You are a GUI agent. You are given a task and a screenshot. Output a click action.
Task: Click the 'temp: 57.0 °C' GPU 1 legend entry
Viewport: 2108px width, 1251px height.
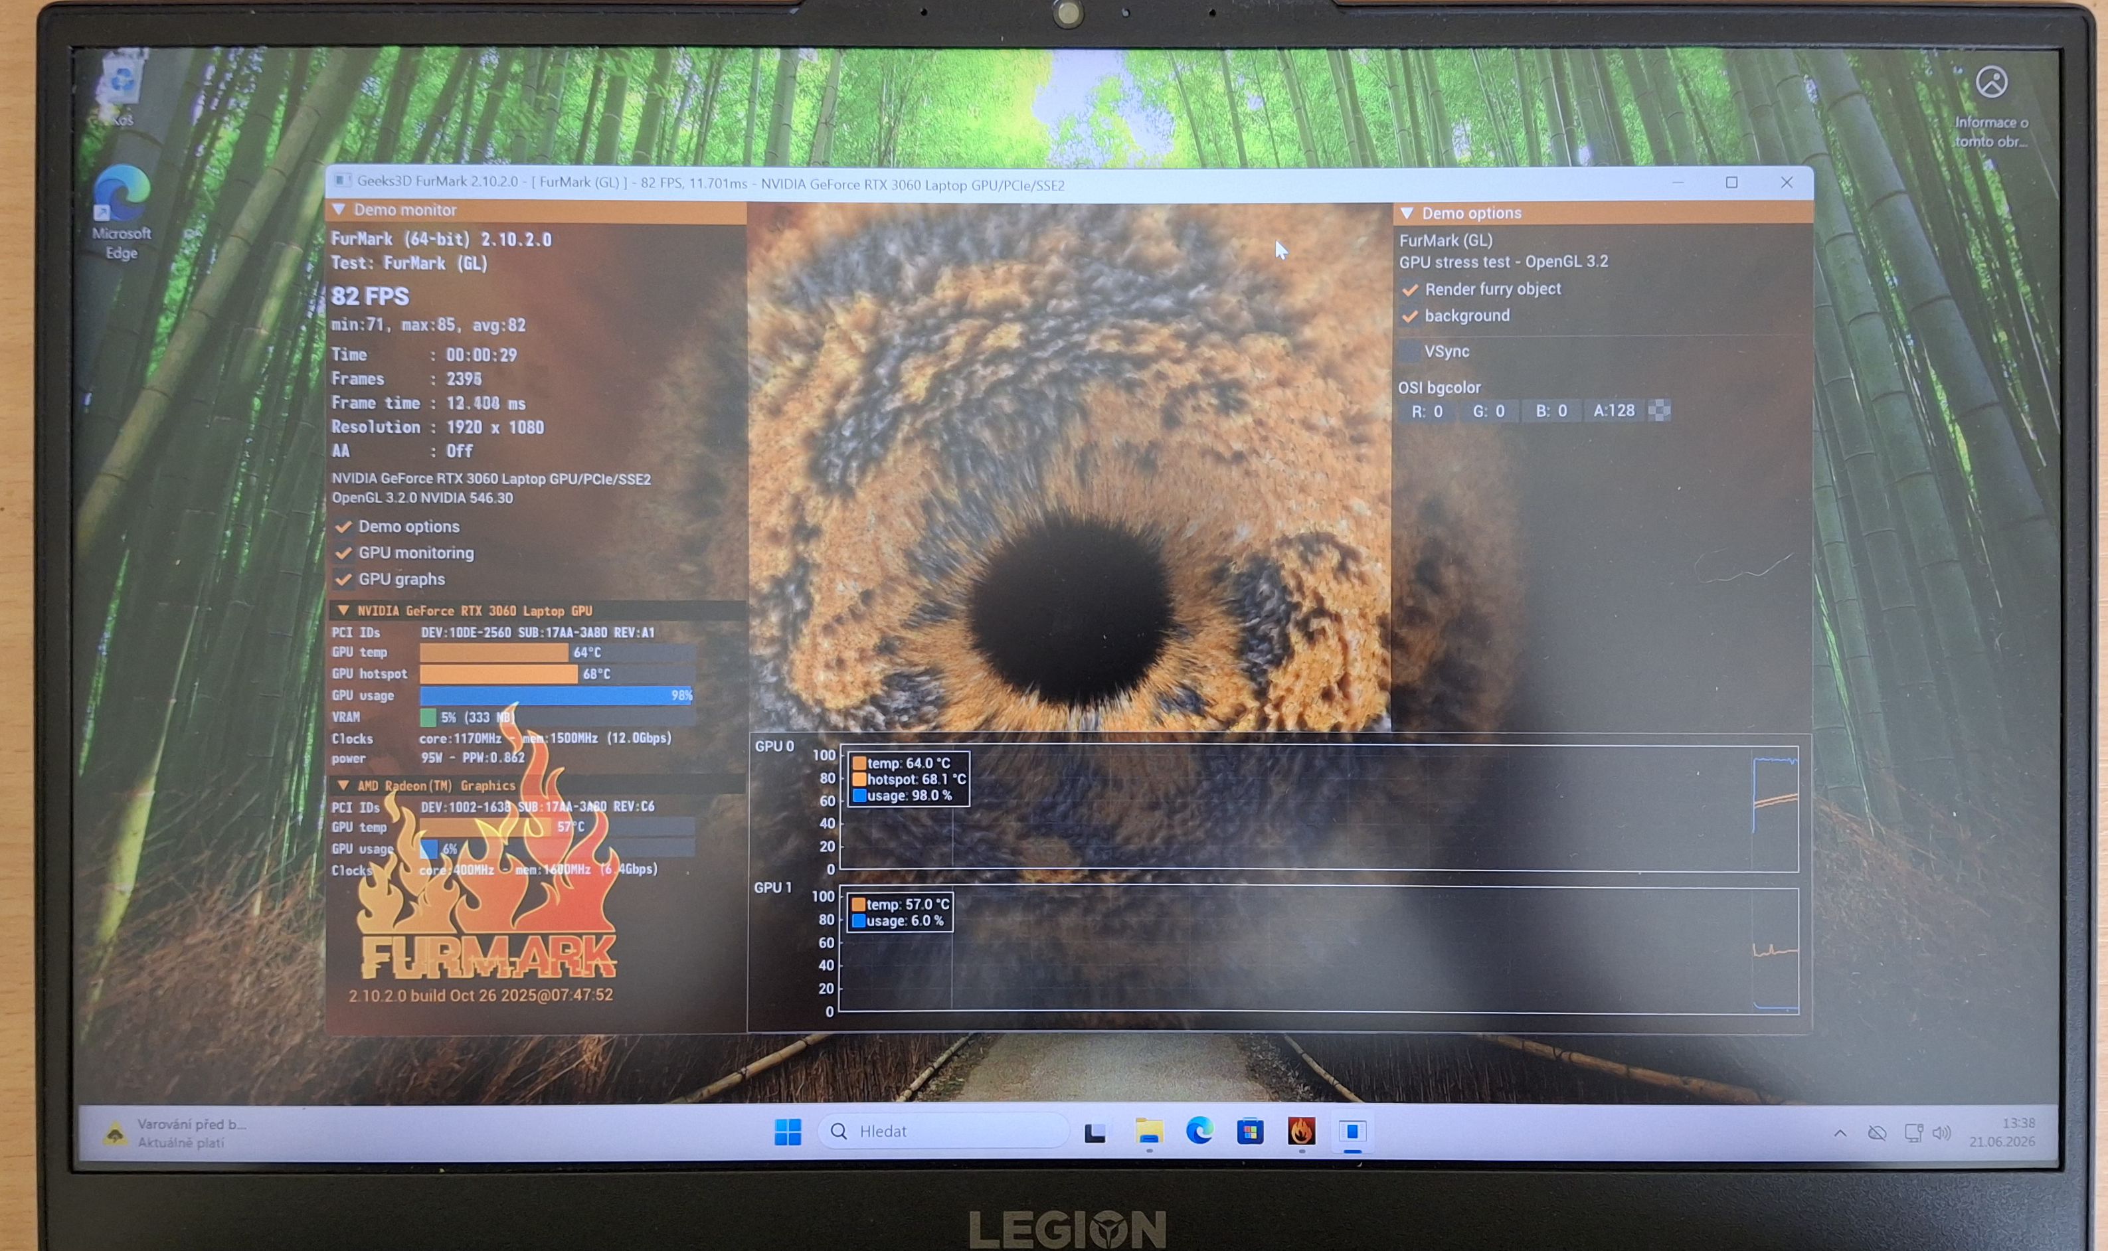(901, 904)
